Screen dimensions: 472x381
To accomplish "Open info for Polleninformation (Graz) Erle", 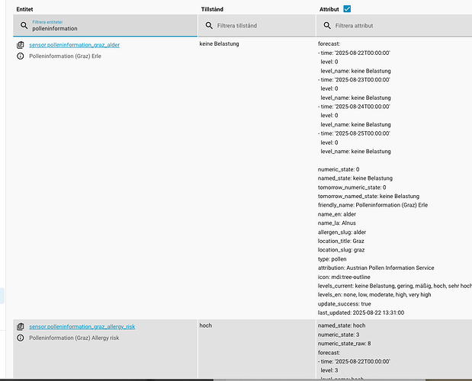I will 20,56.
